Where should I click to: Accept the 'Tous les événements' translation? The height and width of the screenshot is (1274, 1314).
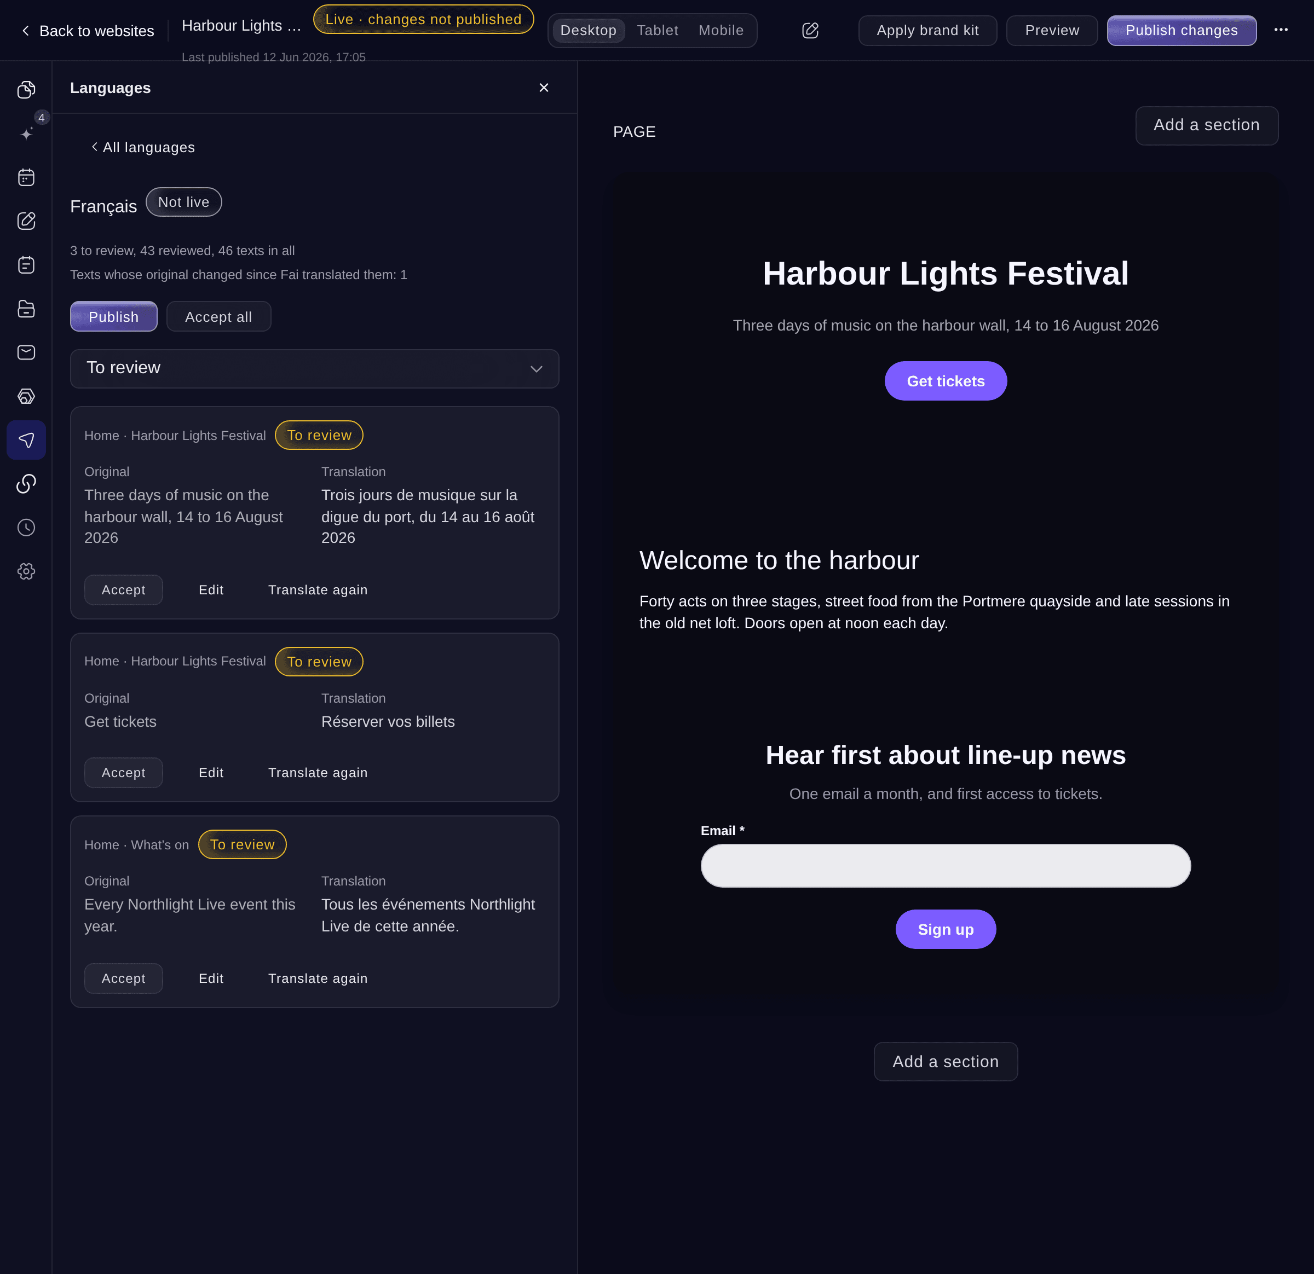123,978
